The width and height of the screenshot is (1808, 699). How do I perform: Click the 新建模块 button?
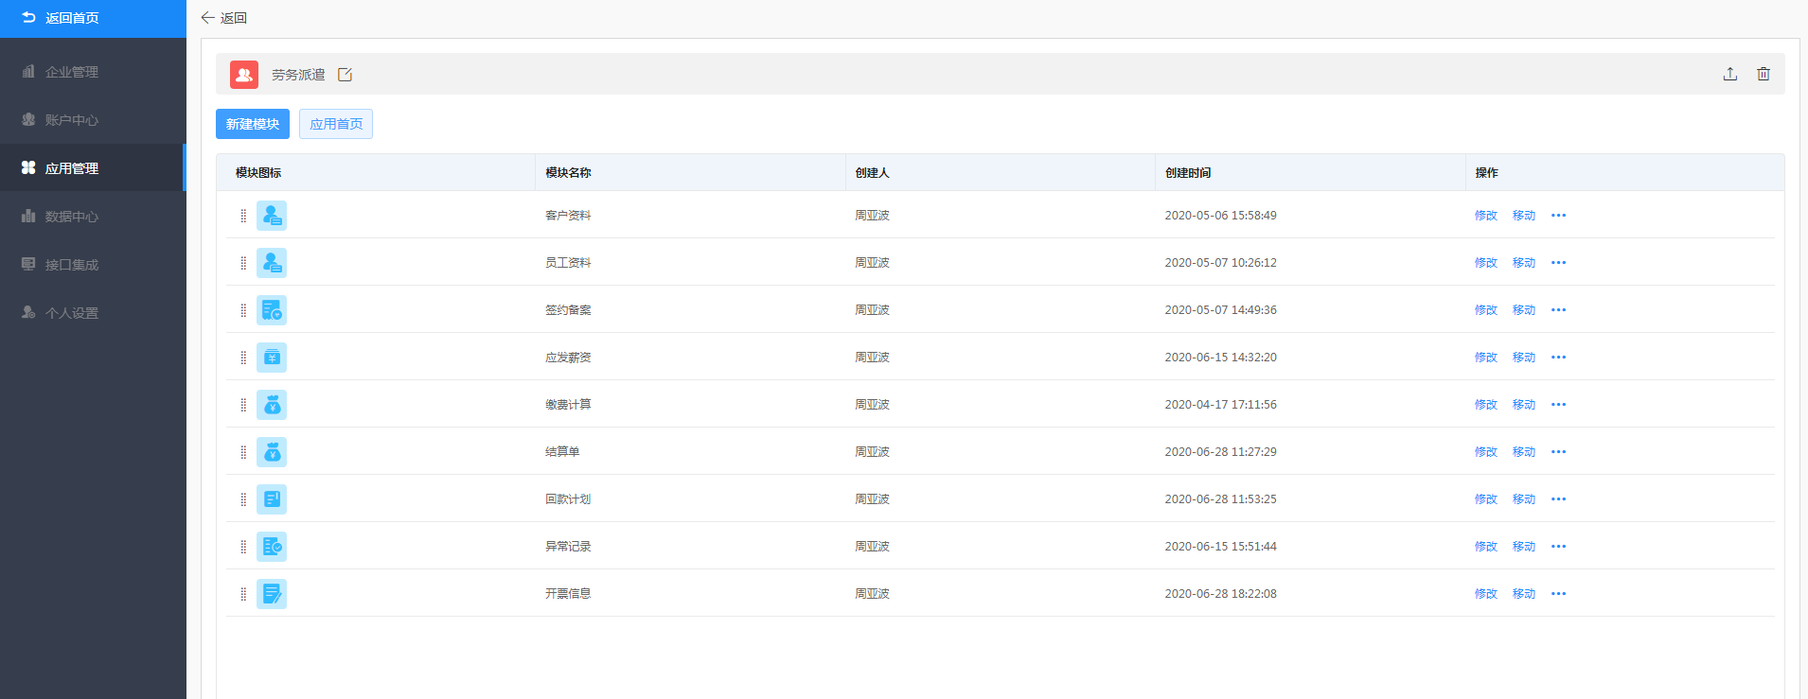253,124
